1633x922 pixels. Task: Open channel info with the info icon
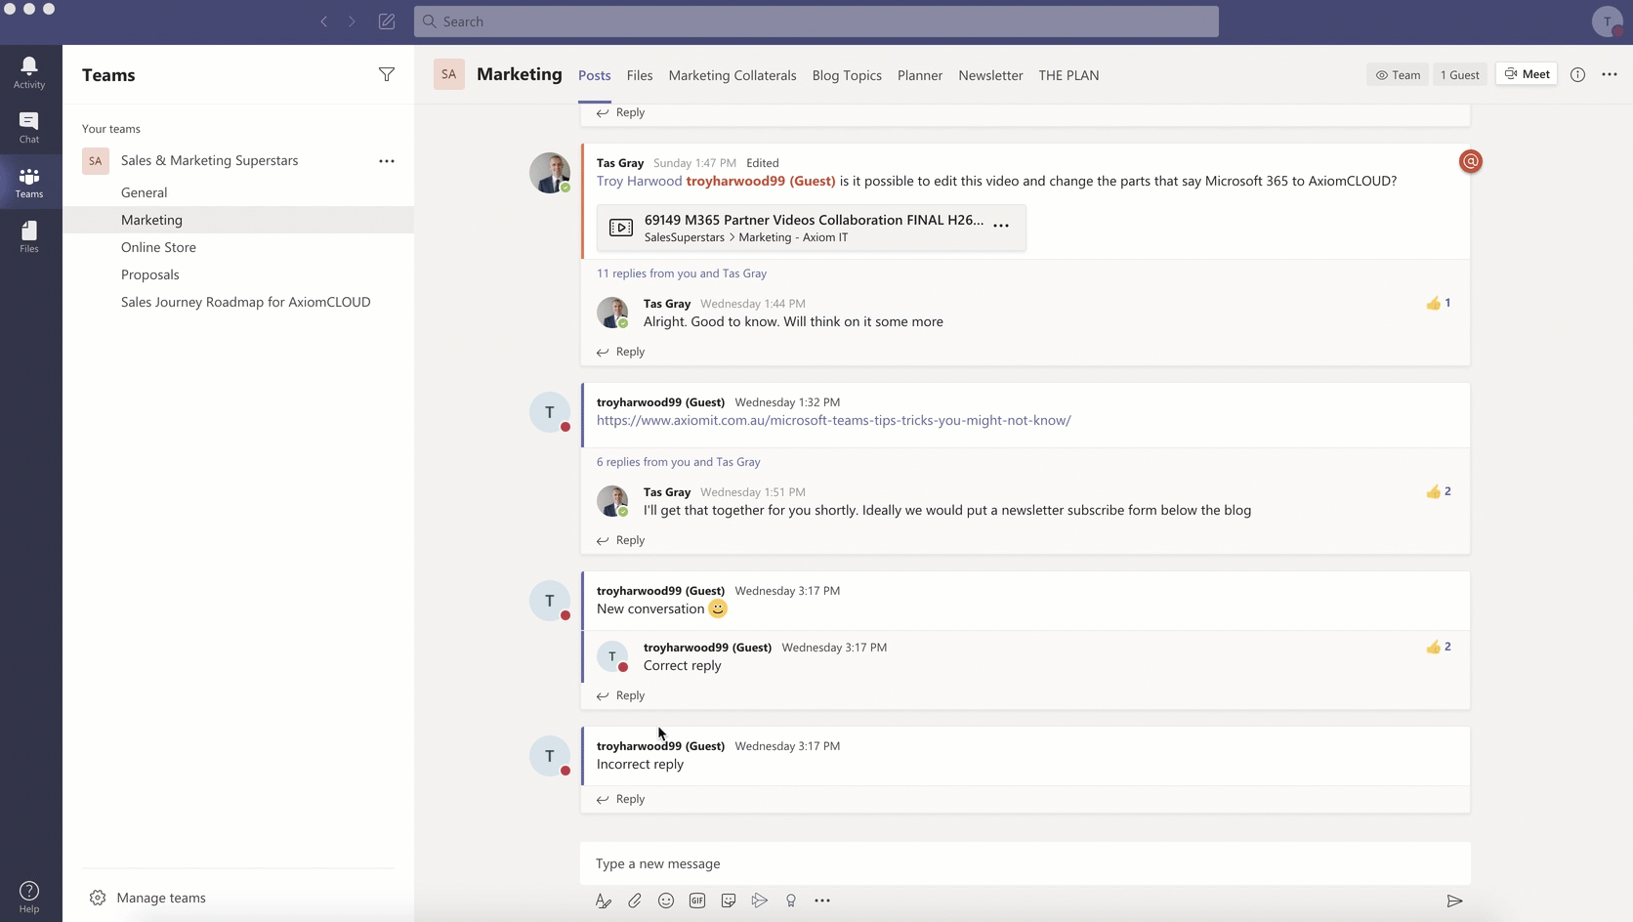[1577, 74]
